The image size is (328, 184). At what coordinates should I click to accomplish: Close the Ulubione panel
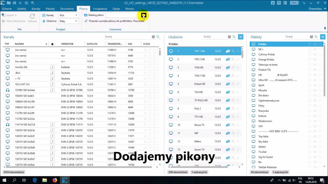click(x=241, y=37)
